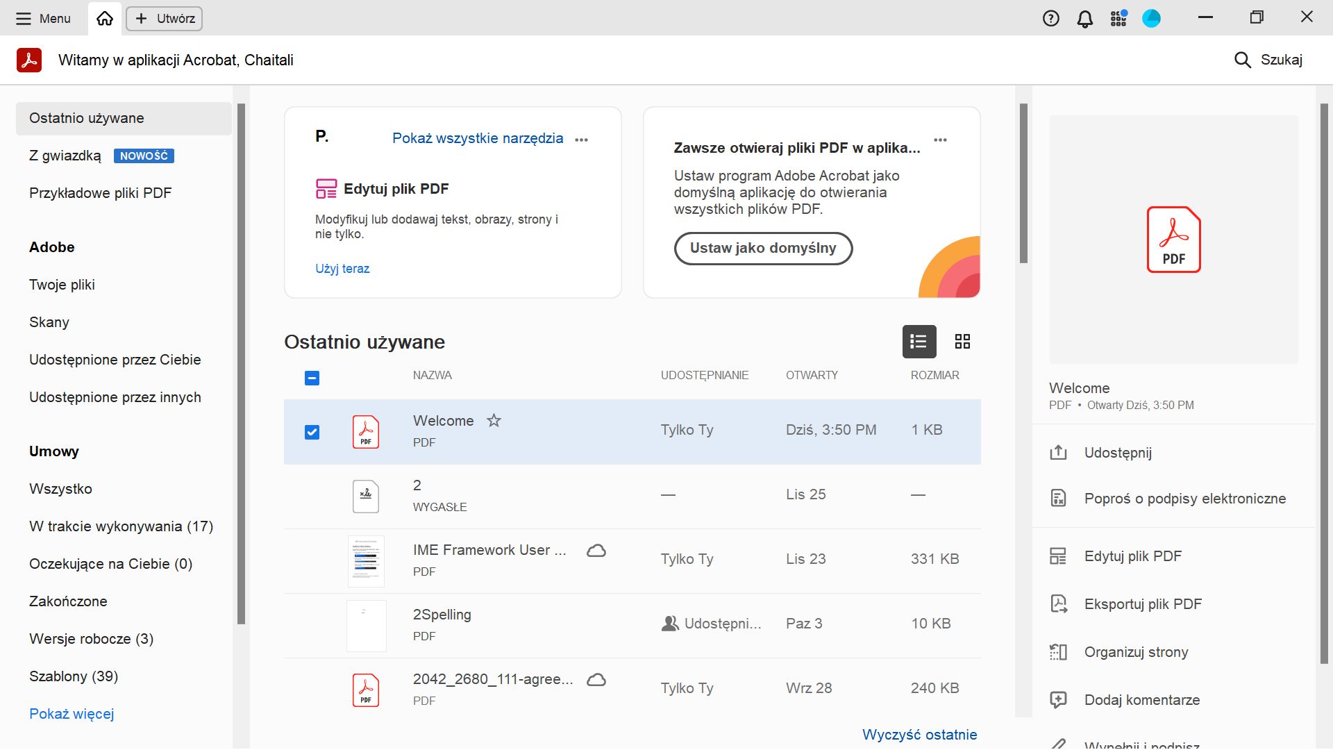Screen dimensions: 1333x750
Task: Star the Welcome file
Action: pyautogui.click(x=494, y=421)
